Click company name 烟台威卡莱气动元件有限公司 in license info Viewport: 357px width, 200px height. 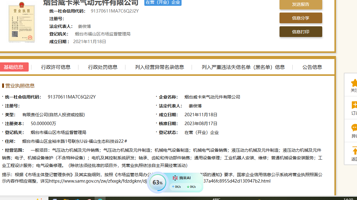(x=212, y=97)
